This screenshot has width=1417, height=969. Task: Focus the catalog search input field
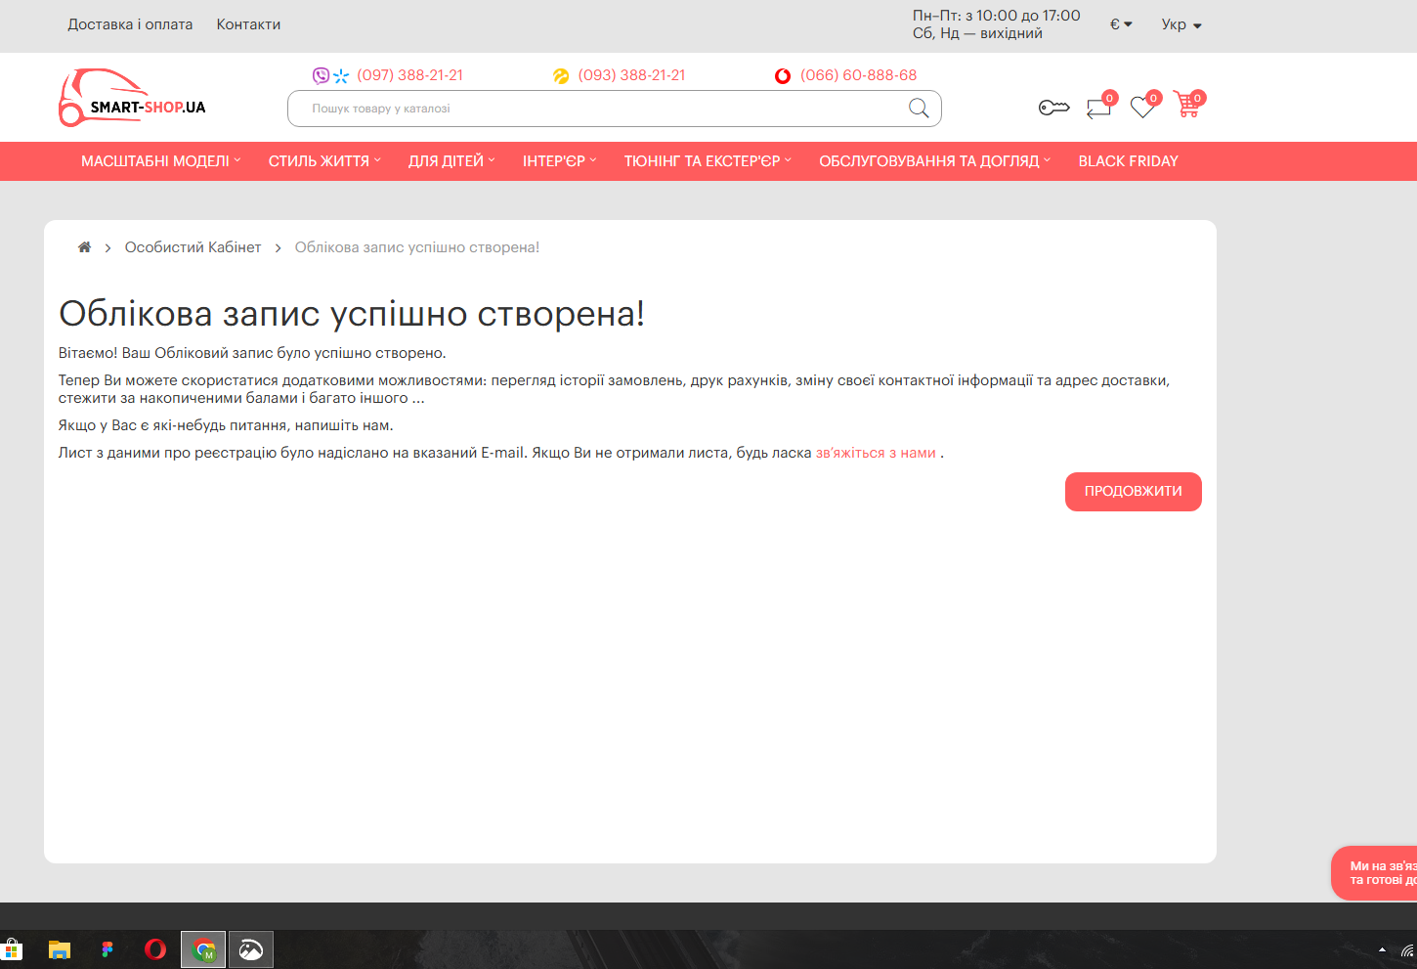pos(596,109)
